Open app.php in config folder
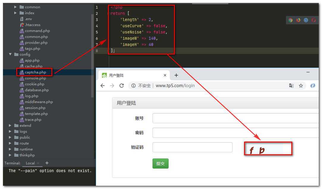The width and height of the screenshot is (322, 189). 32,60
